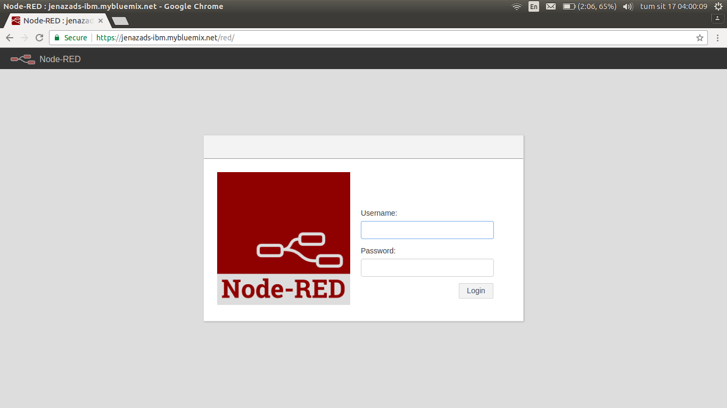Viewport: 727px width, 408px height.
Task: Click the green Secure padlock icon
Action: pyautogui.click(x=57, y=38)
